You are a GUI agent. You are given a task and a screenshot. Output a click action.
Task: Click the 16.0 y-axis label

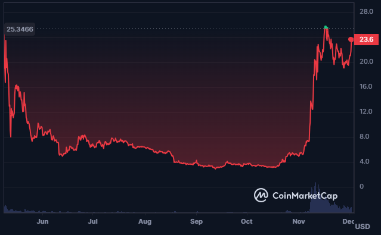click(x=365, y=86)
